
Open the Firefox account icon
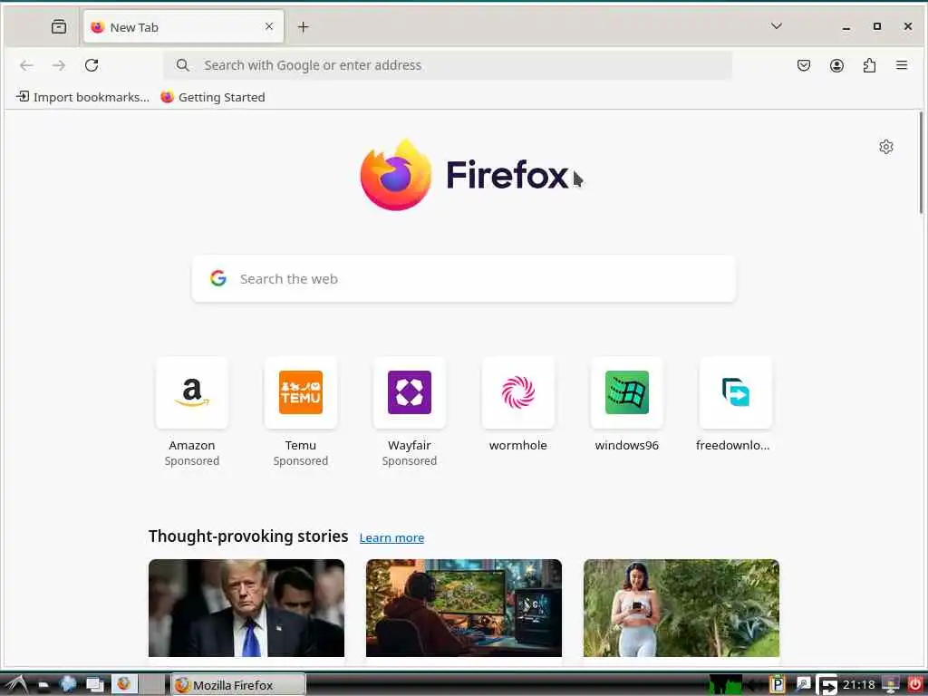836,65
